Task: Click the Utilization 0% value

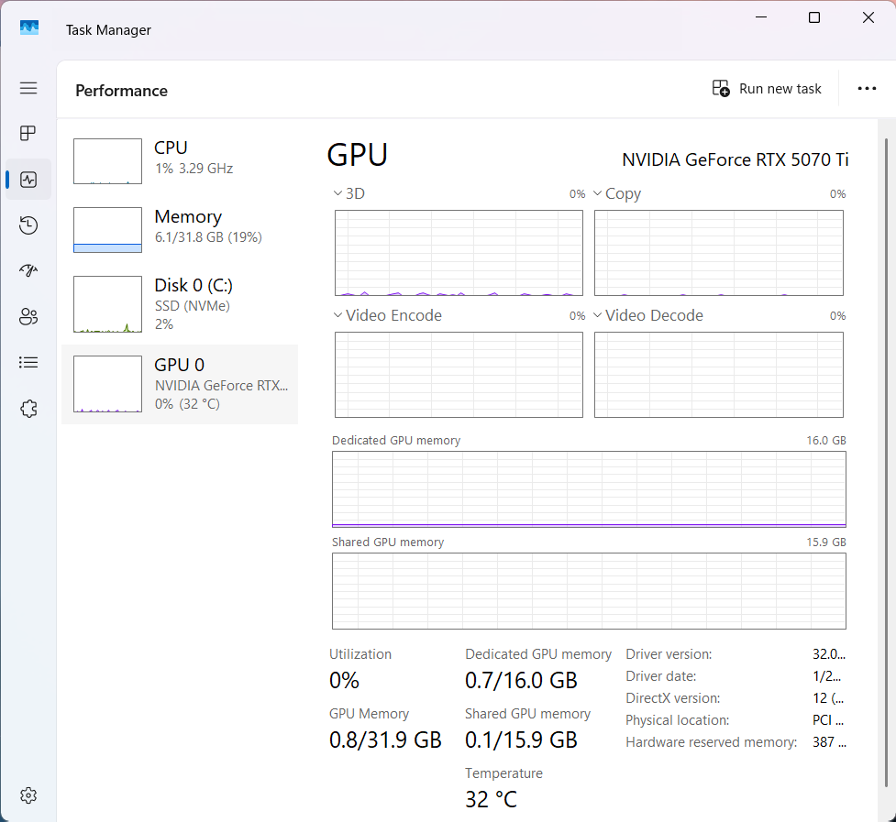Action: (344, 681)
